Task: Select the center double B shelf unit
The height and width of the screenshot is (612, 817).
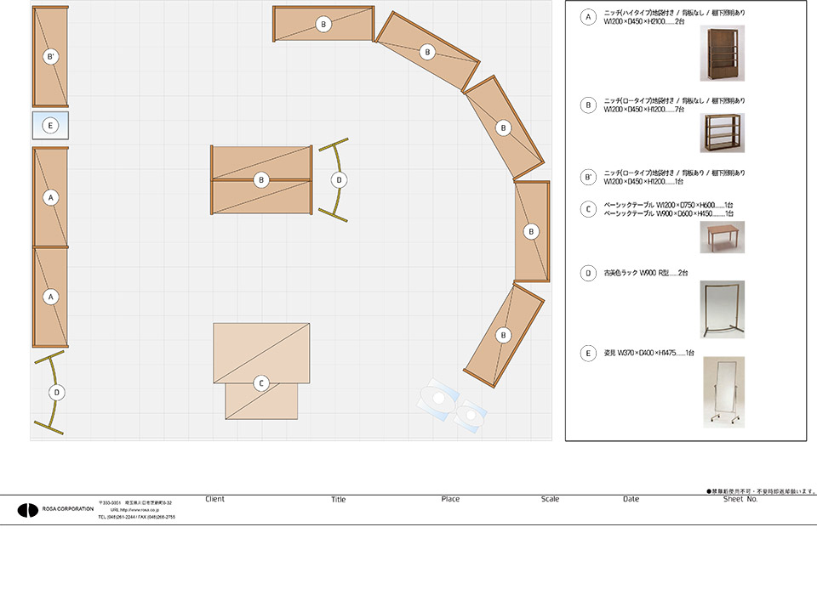Action: (261, 180)
